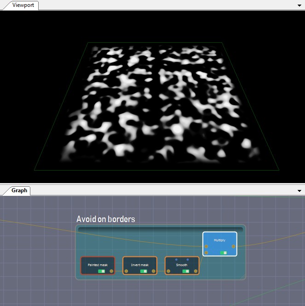The height and width of the screenshot is (306, 305).
Task: Select the Painted mask node
Action: [98, 266]
